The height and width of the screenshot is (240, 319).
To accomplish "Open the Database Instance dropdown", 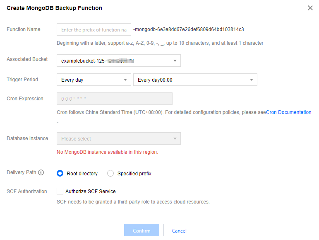I will coord(119,138).
